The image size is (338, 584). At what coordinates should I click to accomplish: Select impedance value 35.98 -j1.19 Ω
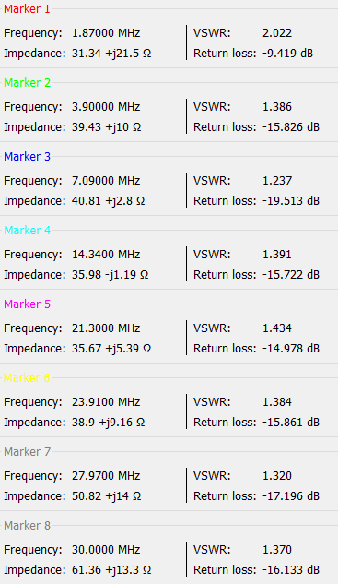[111, 275]
